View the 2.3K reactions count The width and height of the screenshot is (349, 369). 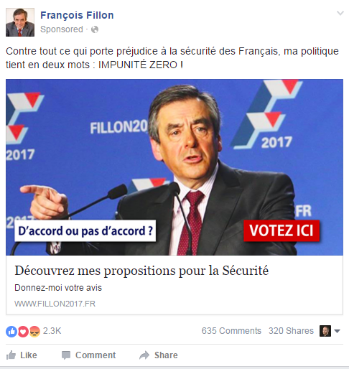click(52, 331)
